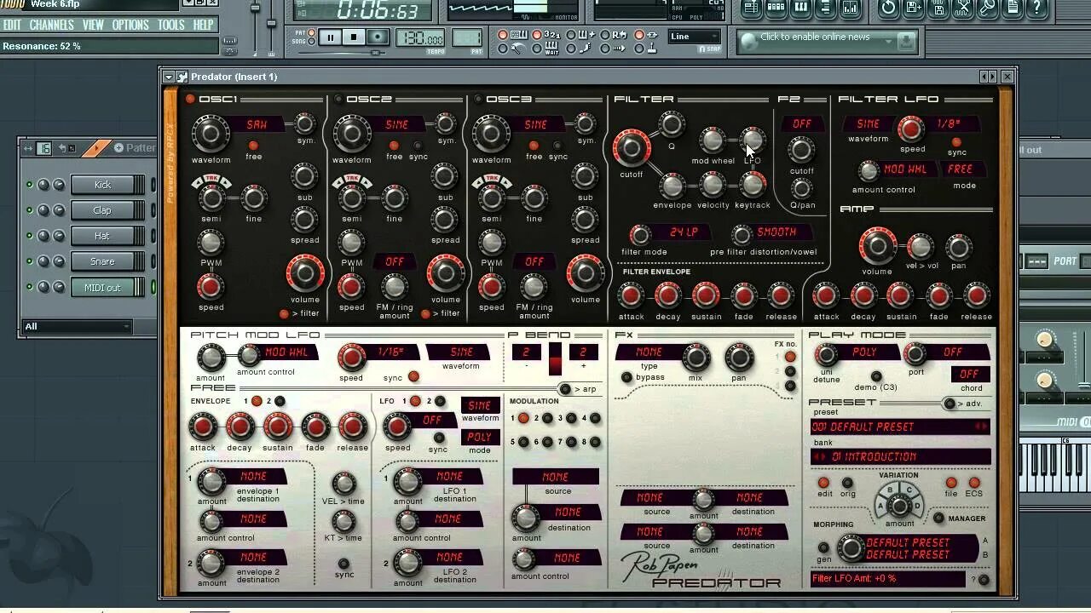Image resolution: width=1091 pixels, height=613 pixels.
Task: Select free envelope 2 radio LED
Action: (x=280, y=401)
